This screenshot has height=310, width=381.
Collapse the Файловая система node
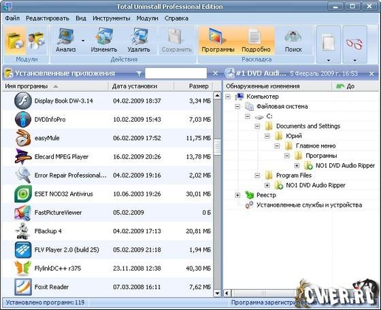pos(237,106)
